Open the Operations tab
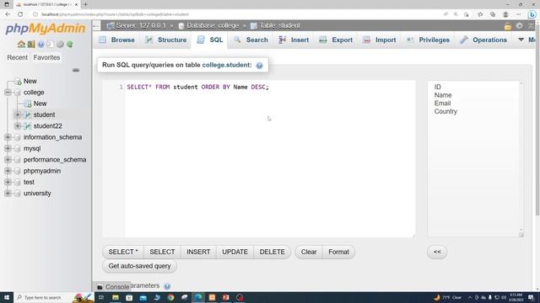540x303 pixels. coord(483,40)
